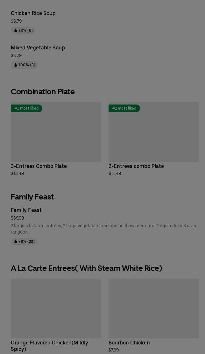
Task: Click thumbs-up icon on Family Feast 78% rating
Action: tap(15, 242)
